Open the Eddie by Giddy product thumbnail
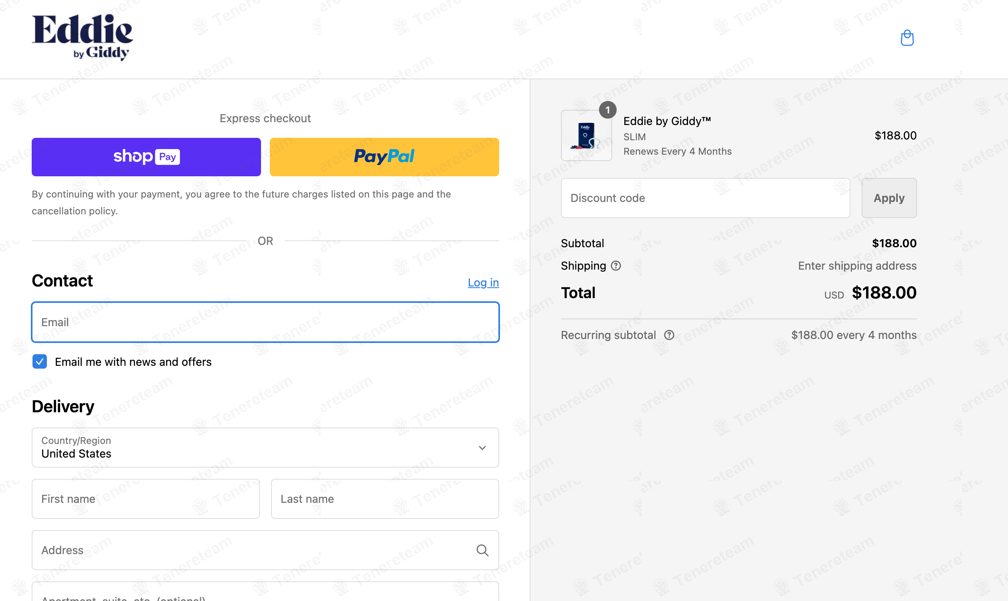 coord(586,135)
